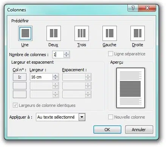This screenshot has height=147, width=166.
Task: Toggle Largeurs de colonne identiques checkbox
Action: point(15,105)
